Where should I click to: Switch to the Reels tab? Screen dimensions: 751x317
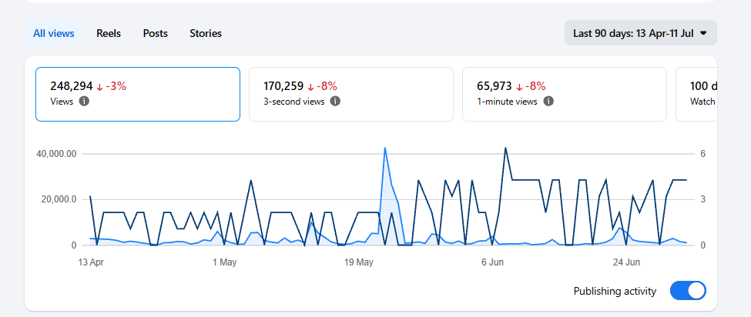[109, 33]
